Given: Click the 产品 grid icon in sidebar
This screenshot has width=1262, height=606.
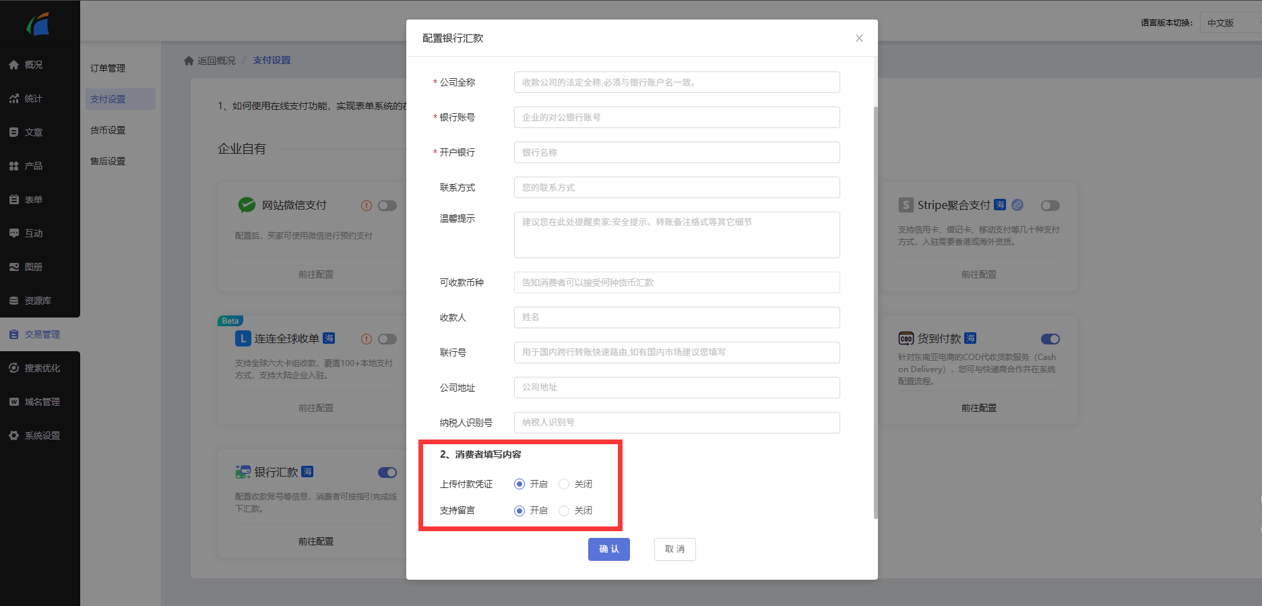Looking at the screenshot, I should coord(13,166).
